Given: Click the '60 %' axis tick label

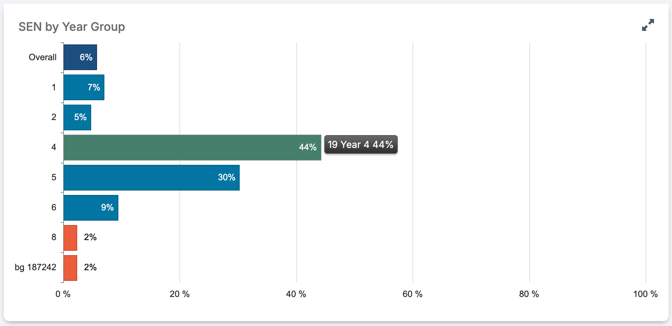Looking at the screenshot, I should pyautogui.click(x=412, y=294).
